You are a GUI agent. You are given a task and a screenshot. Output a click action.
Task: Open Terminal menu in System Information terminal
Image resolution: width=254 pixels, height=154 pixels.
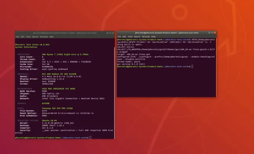point(44,37)
